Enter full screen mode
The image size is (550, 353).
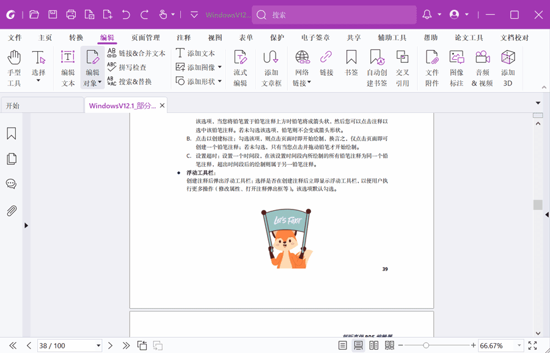click(x=532, y=346)
